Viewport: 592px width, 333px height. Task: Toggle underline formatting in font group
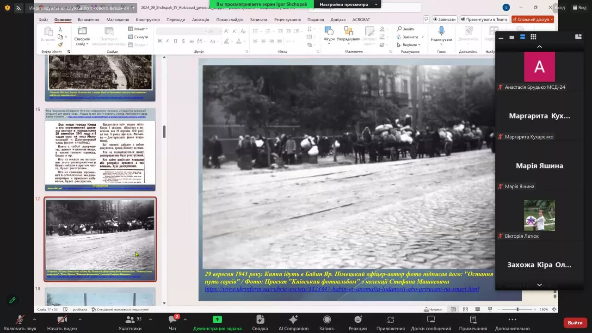coord(175,41)
